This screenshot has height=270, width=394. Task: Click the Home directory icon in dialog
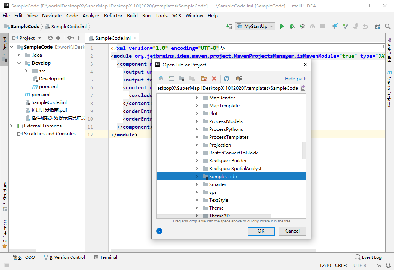click(161, 78)
